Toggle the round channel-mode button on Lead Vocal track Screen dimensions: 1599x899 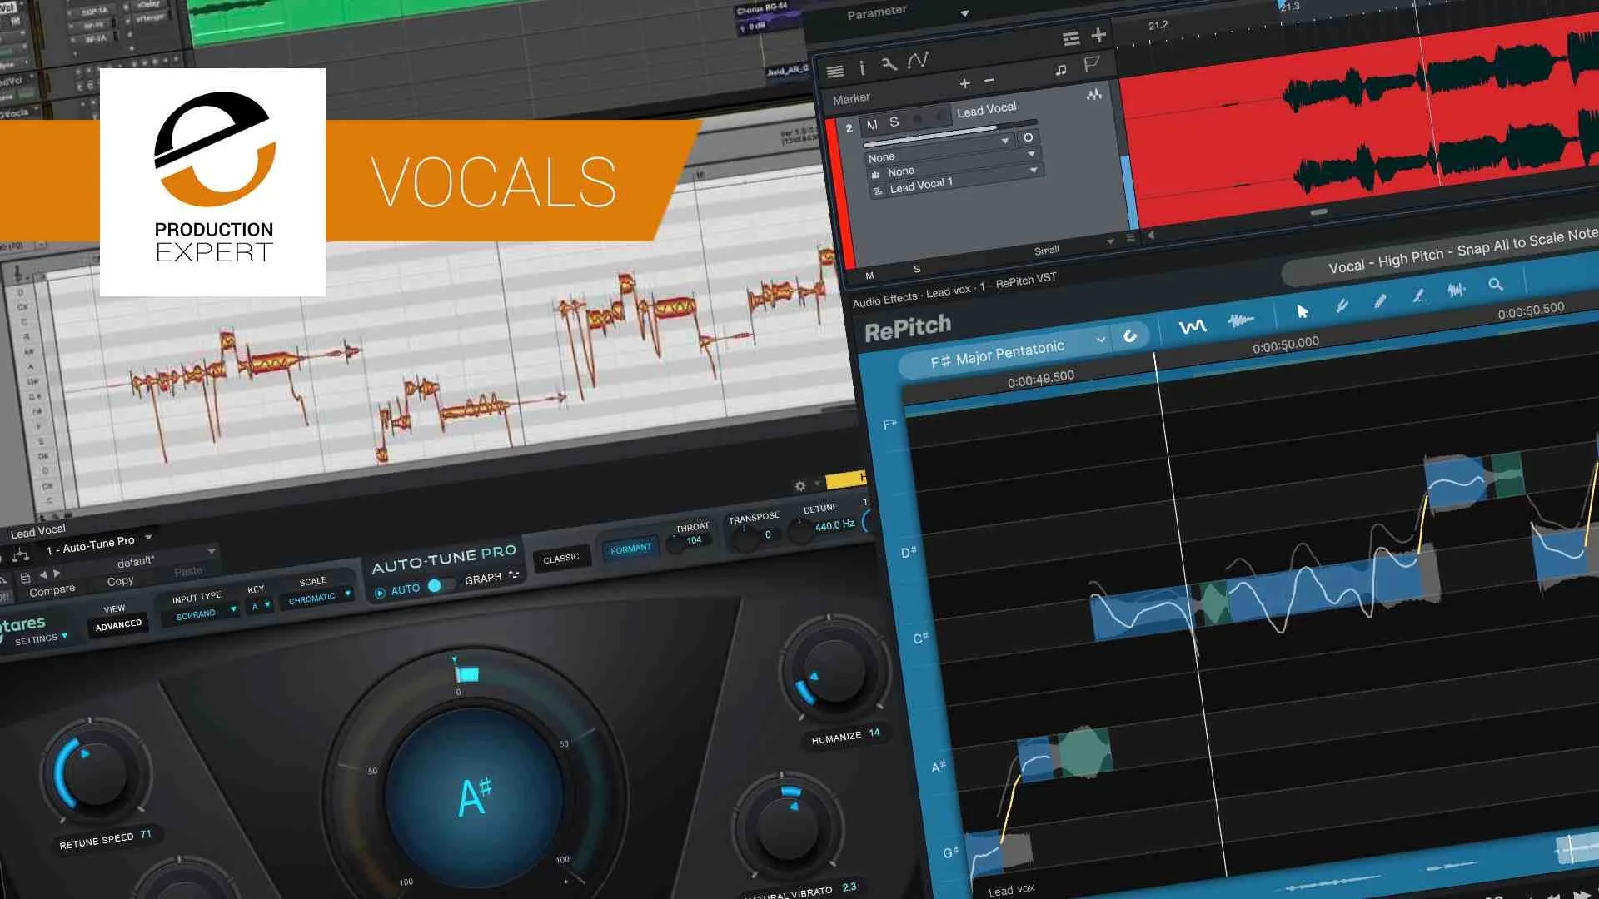[1029, 138]
